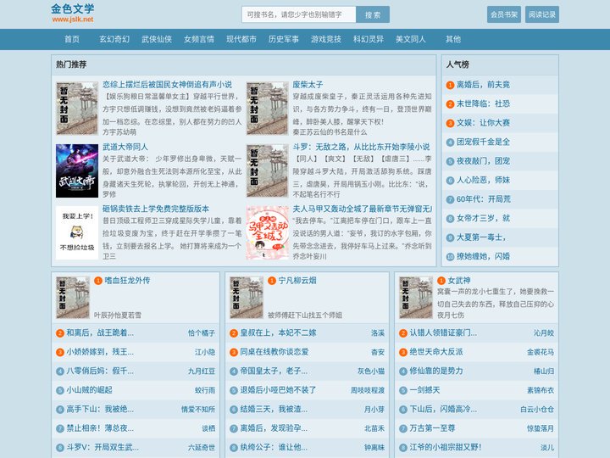
Task: Click the 马甲又轰动全城了 cover thumbnail
Action: pos(267,233)
